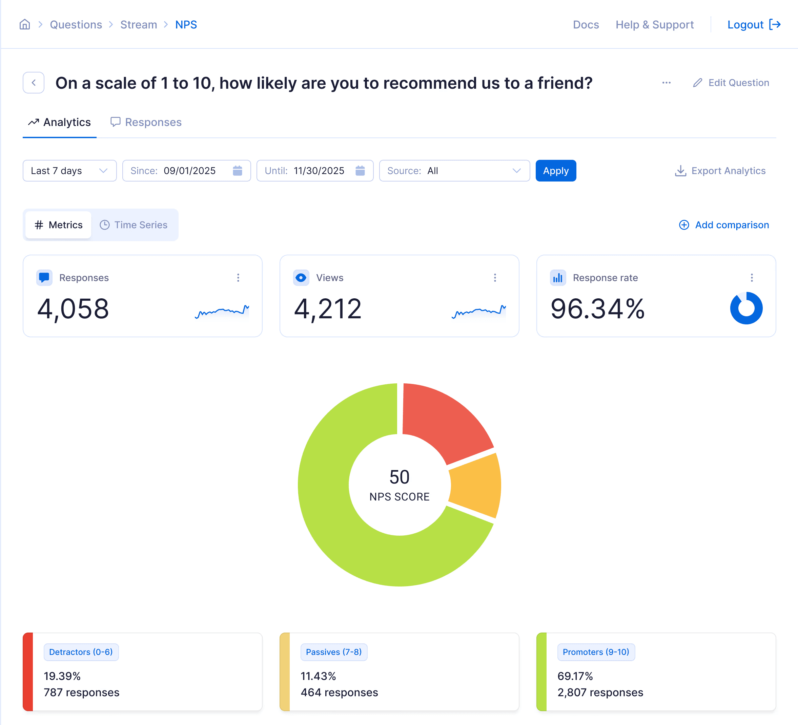
Task: Click Export Analytics button
Action: pyautogui.click(x=720, y=170)
